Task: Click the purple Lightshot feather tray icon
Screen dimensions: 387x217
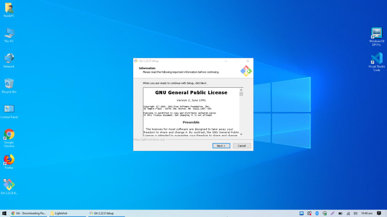Action: (332, 213)
